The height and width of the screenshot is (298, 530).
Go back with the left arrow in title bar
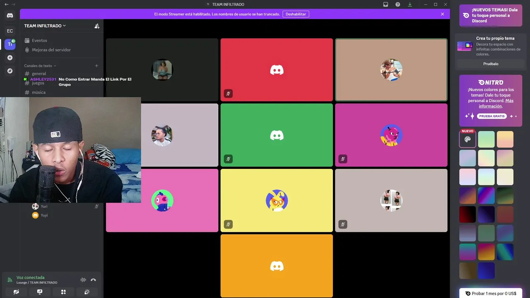[x=6, y=5]
